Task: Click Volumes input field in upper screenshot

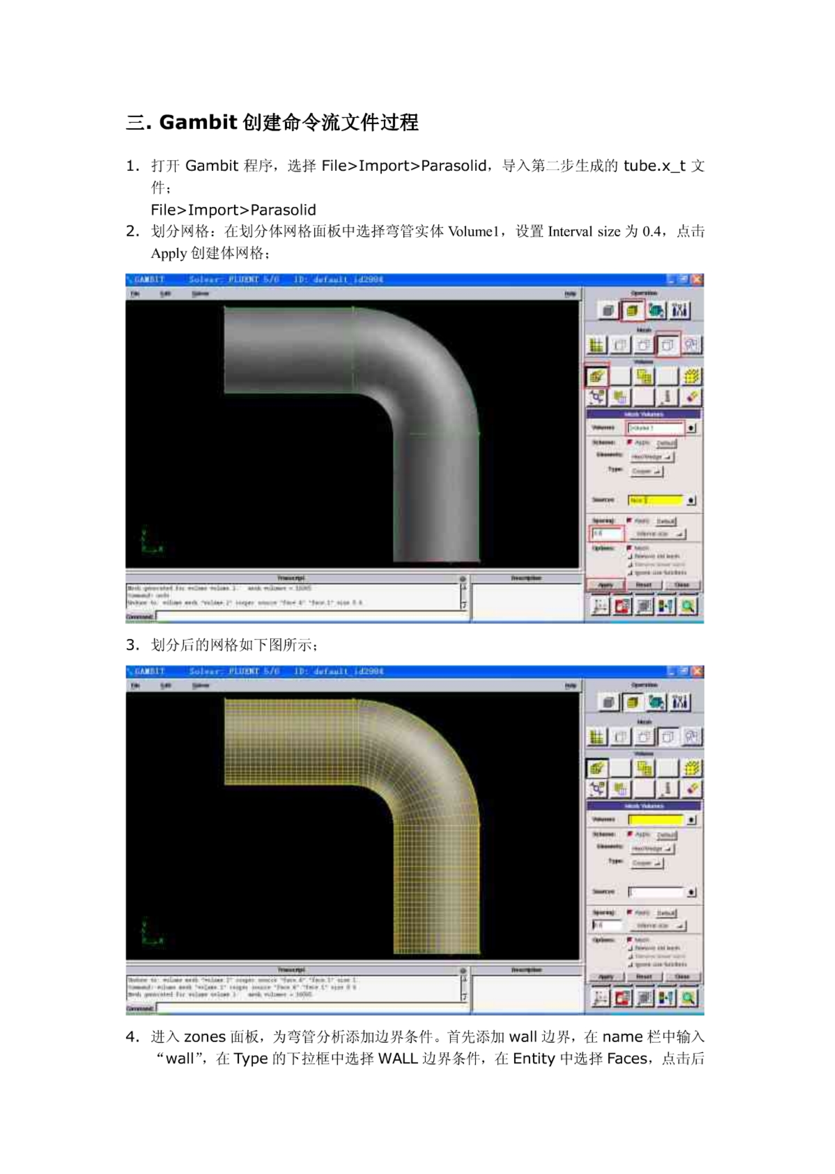Action: pos(655,428)
